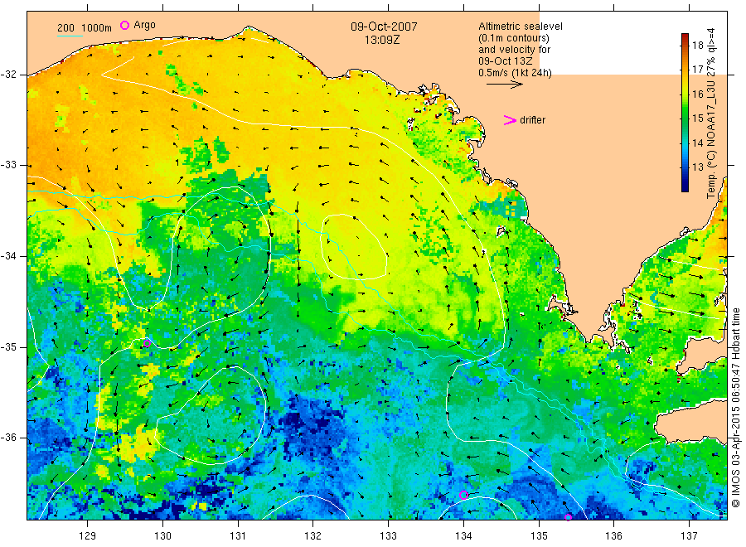The image size is (746, 547).
Task: Click the '09-Oct 13Z' text
Action: 506,61
